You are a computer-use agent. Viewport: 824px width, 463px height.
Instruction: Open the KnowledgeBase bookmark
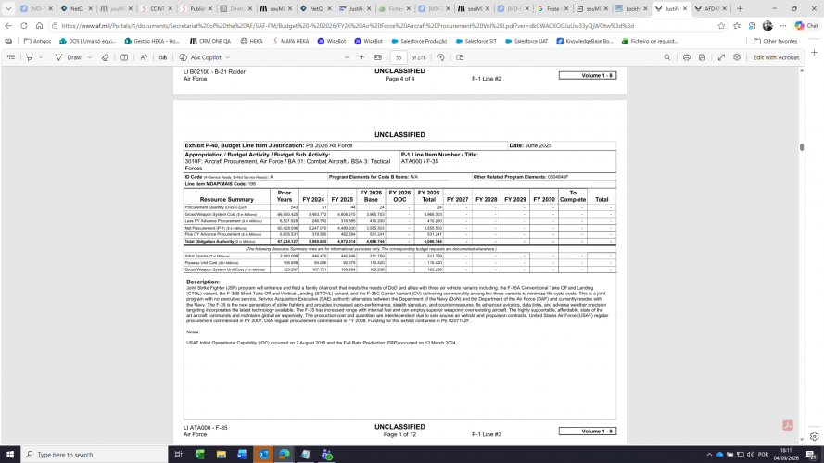click(584, 41)
